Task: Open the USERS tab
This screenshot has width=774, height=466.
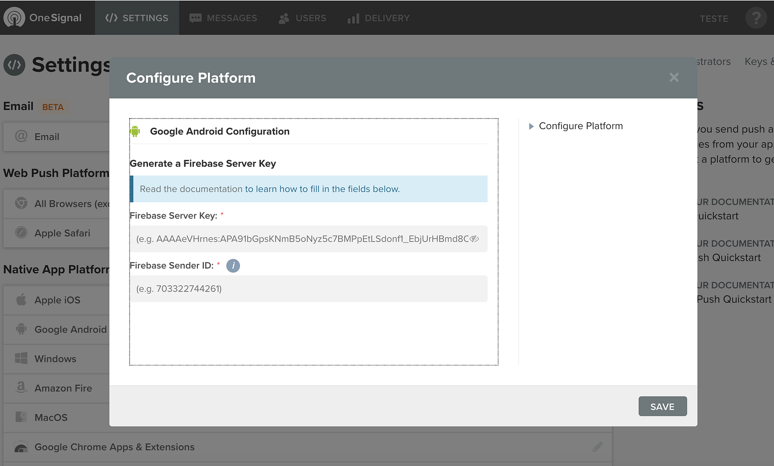Action: click(x=302, y=18)
